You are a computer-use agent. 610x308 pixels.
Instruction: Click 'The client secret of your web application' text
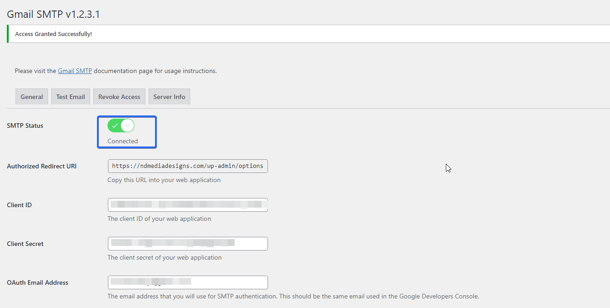point(165,257)
